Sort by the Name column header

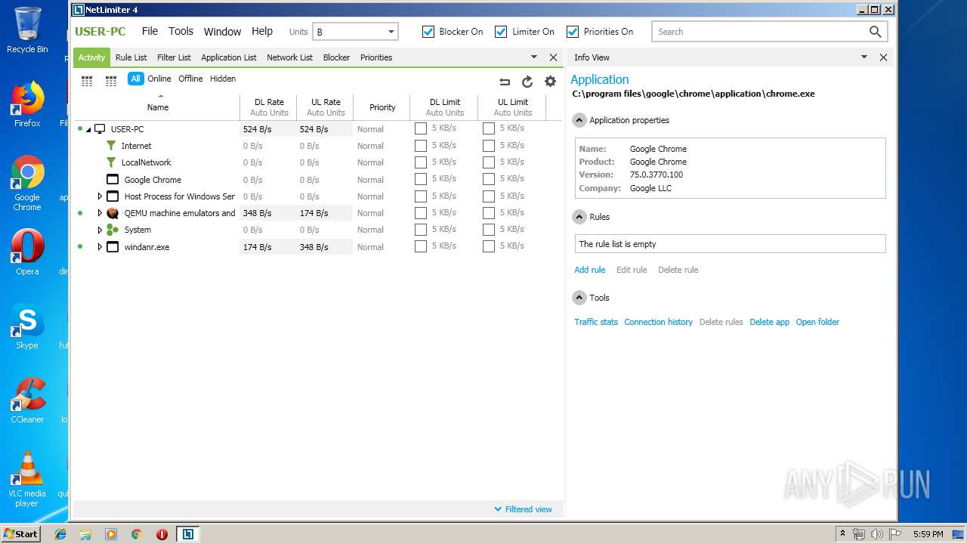click(x=158, y=107)
